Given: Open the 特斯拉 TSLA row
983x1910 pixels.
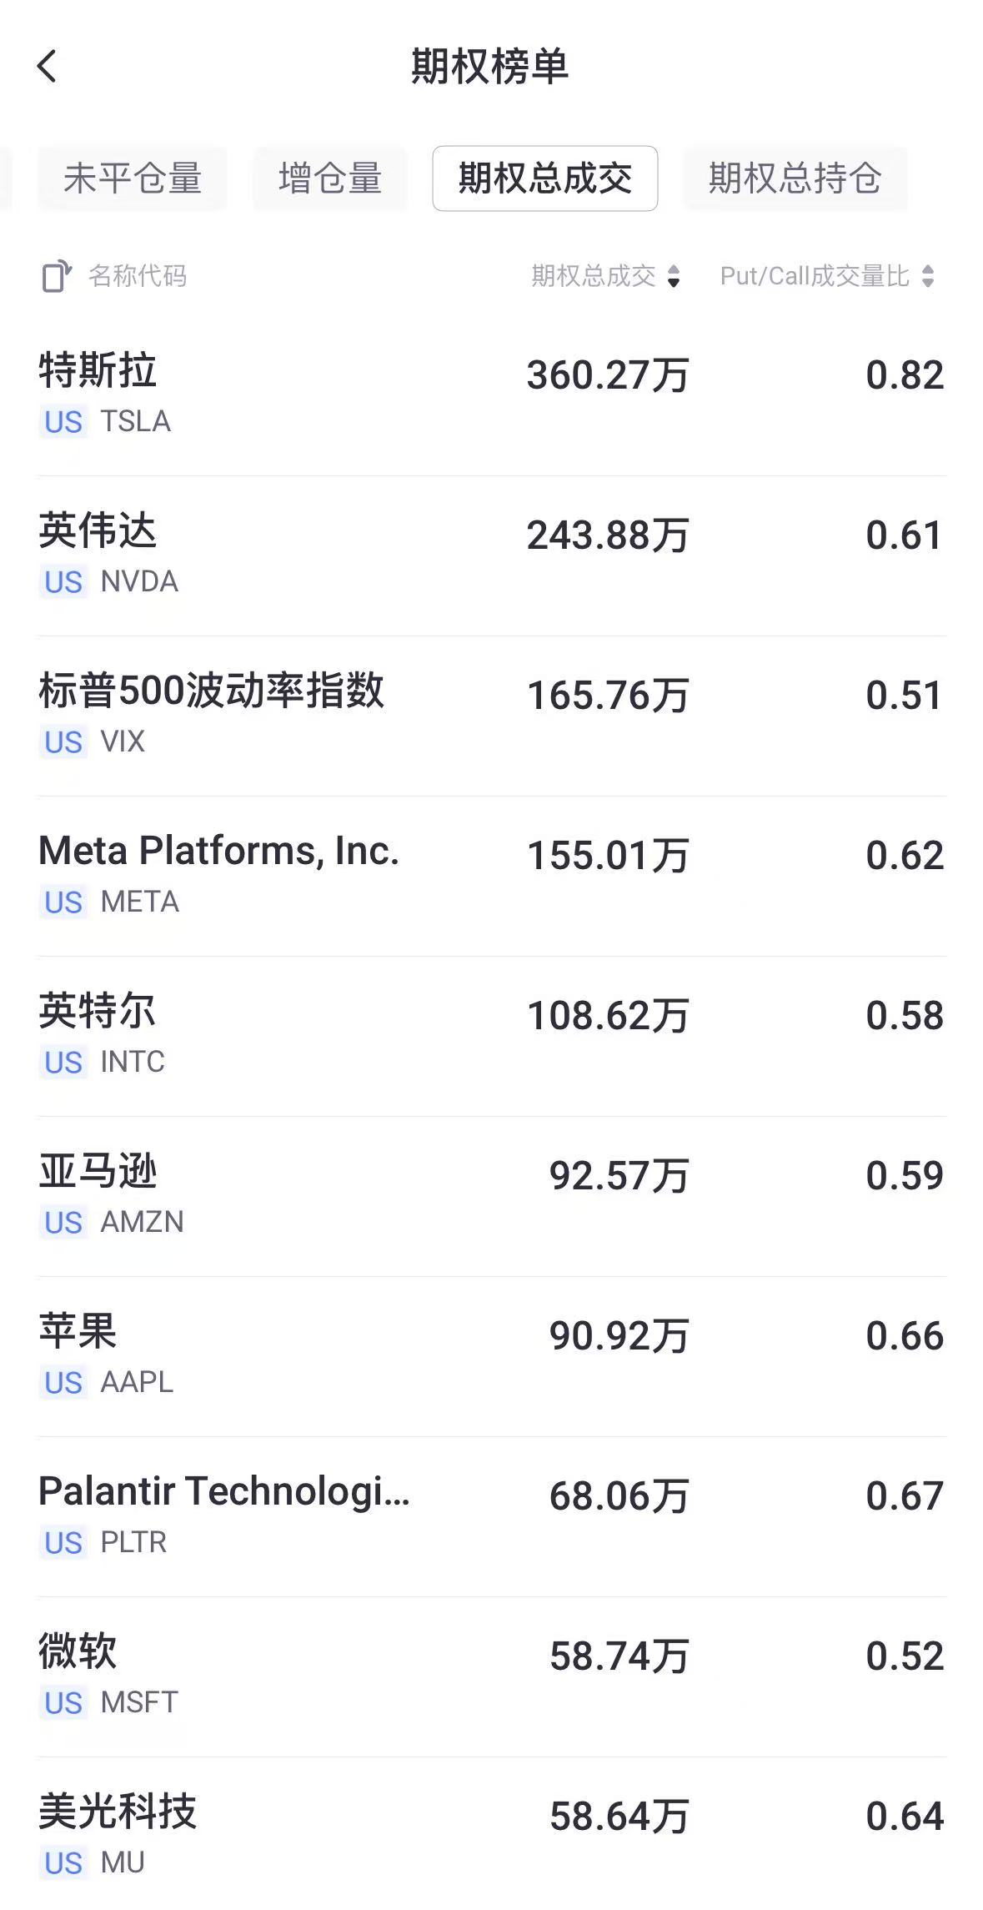Looking at the screenshot, I should pyautogui.click(x=491, y=395).
